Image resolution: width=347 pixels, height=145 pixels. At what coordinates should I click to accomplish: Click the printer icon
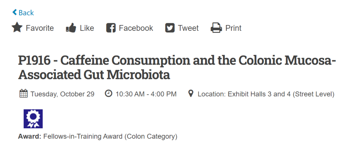click(216, 28)
